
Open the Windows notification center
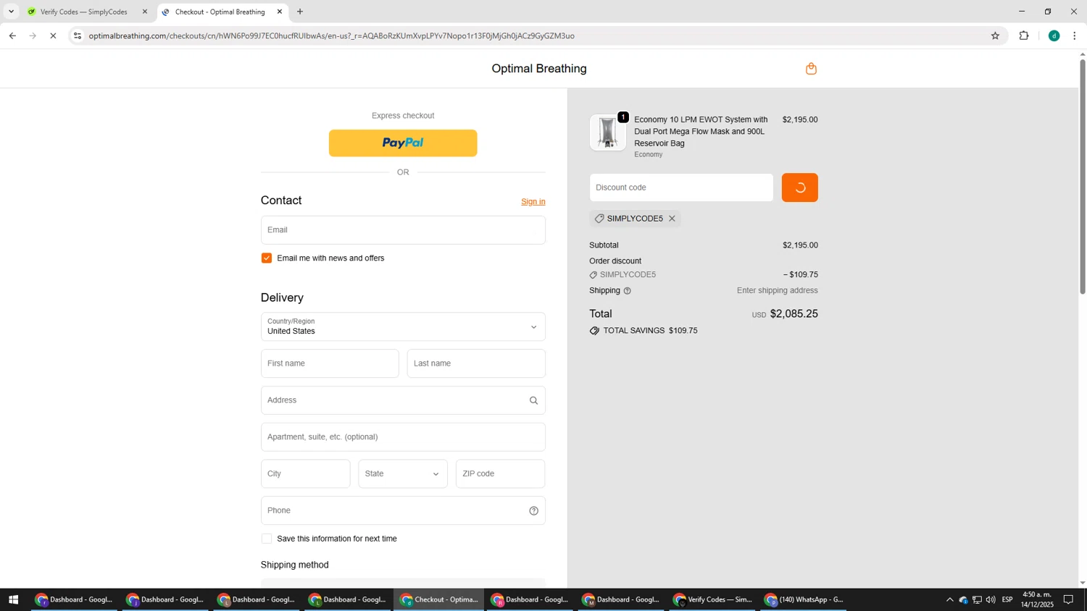1068,599
